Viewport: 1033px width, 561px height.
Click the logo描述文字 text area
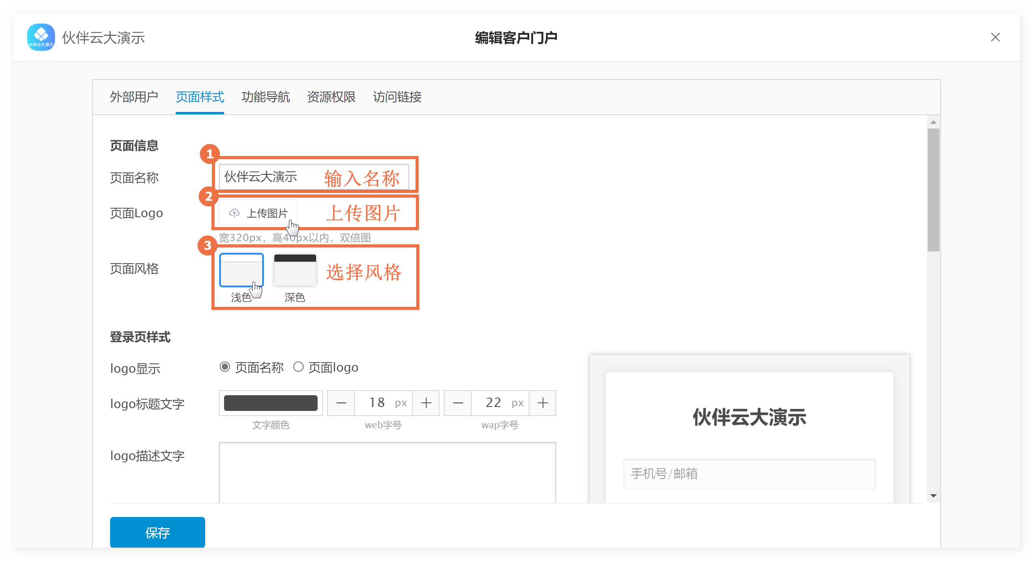coord(388,473)
